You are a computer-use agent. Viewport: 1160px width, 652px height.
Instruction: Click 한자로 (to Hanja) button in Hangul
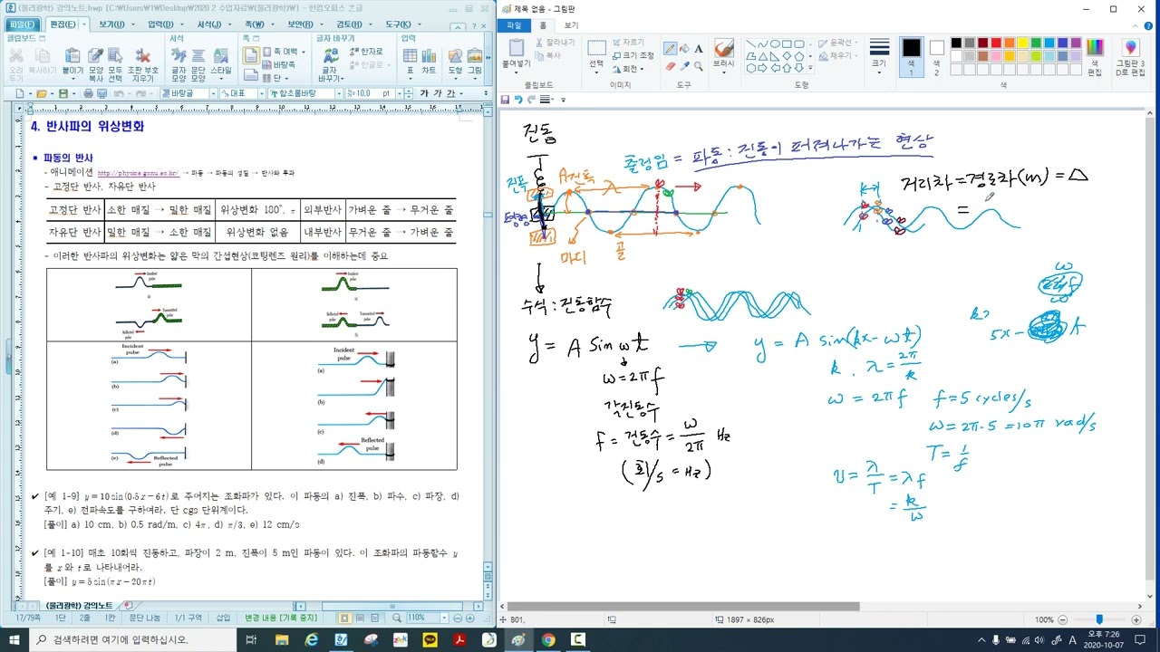point(366,52)
